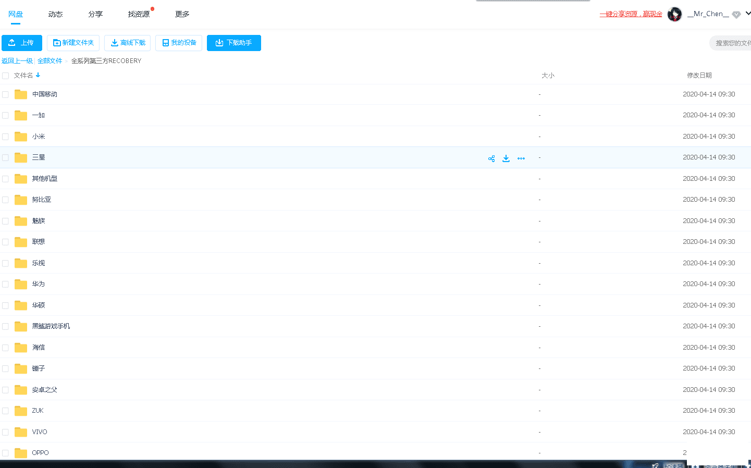The height and width of the screenshot is (468, 751).
Task: Click the 努比亚 folder icon
Action: [x=21, y=200]
